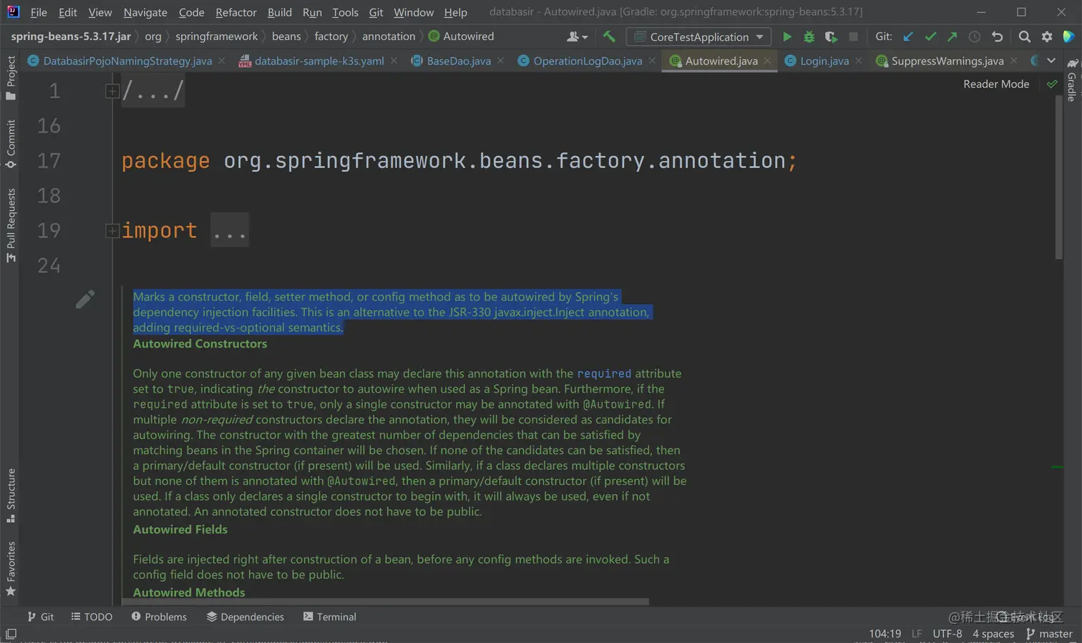Toggle rendered doc with pencil icon

tap(85, 299)
